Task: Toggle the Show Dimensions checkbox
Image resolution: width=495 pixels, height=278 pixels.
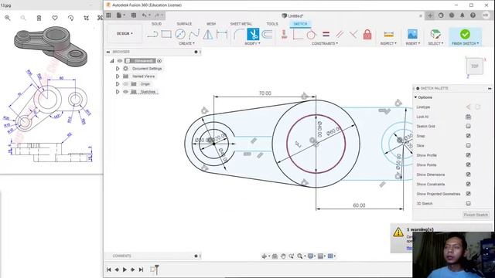Action: 469,175
